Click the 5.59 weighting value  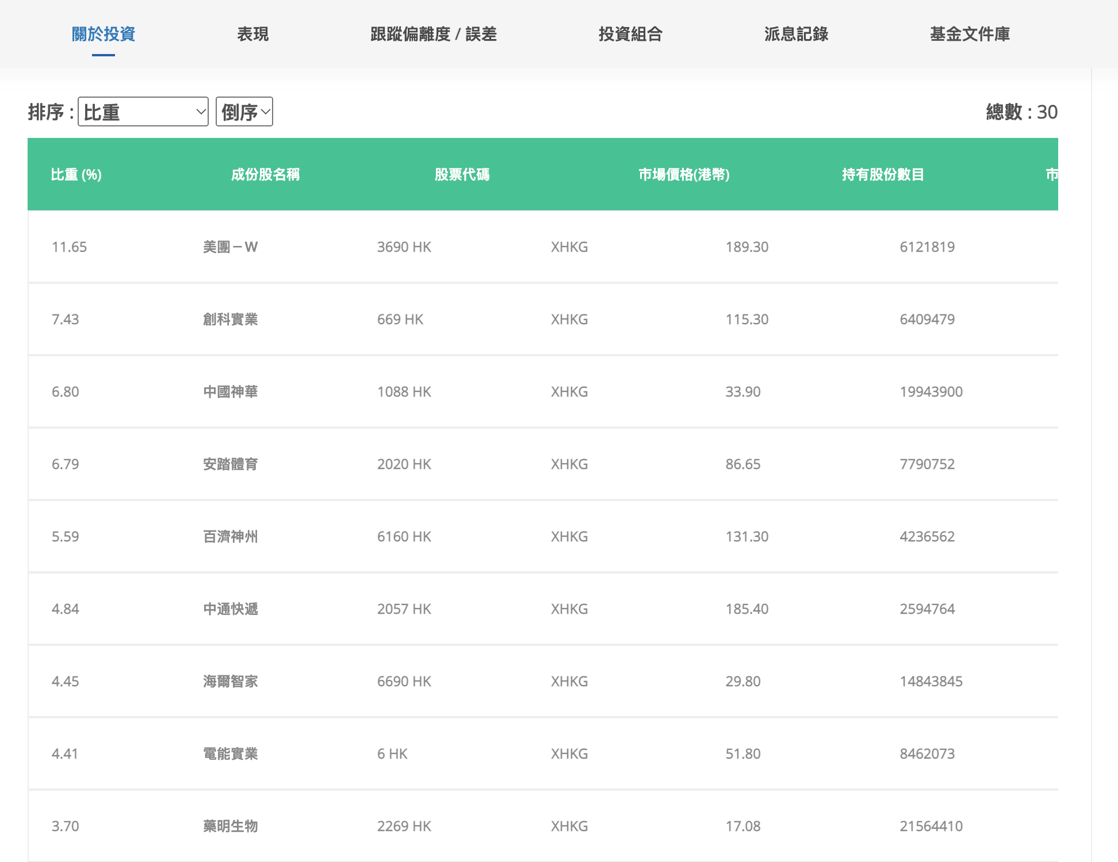[66, 537]
